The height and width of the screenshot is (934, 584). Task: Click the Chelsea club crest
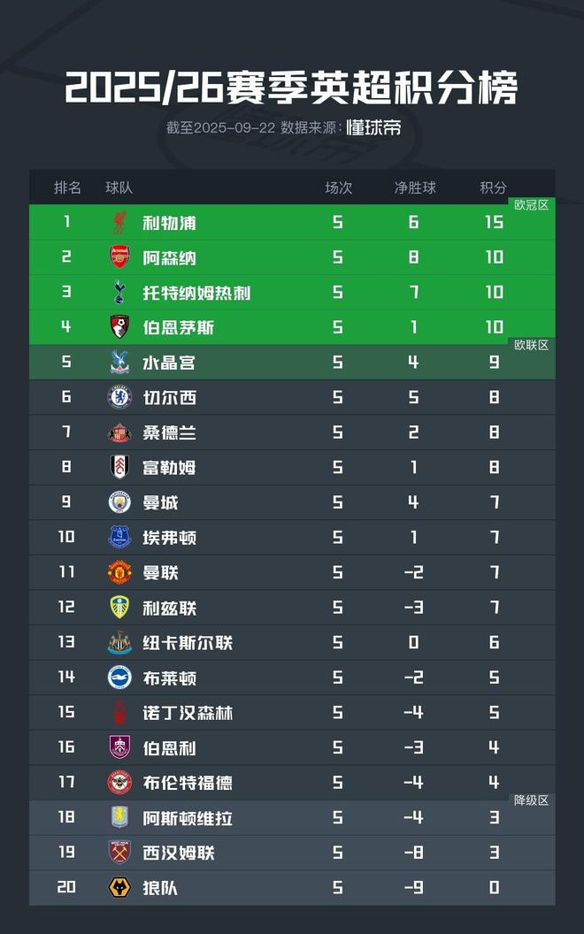coord(119,397)
